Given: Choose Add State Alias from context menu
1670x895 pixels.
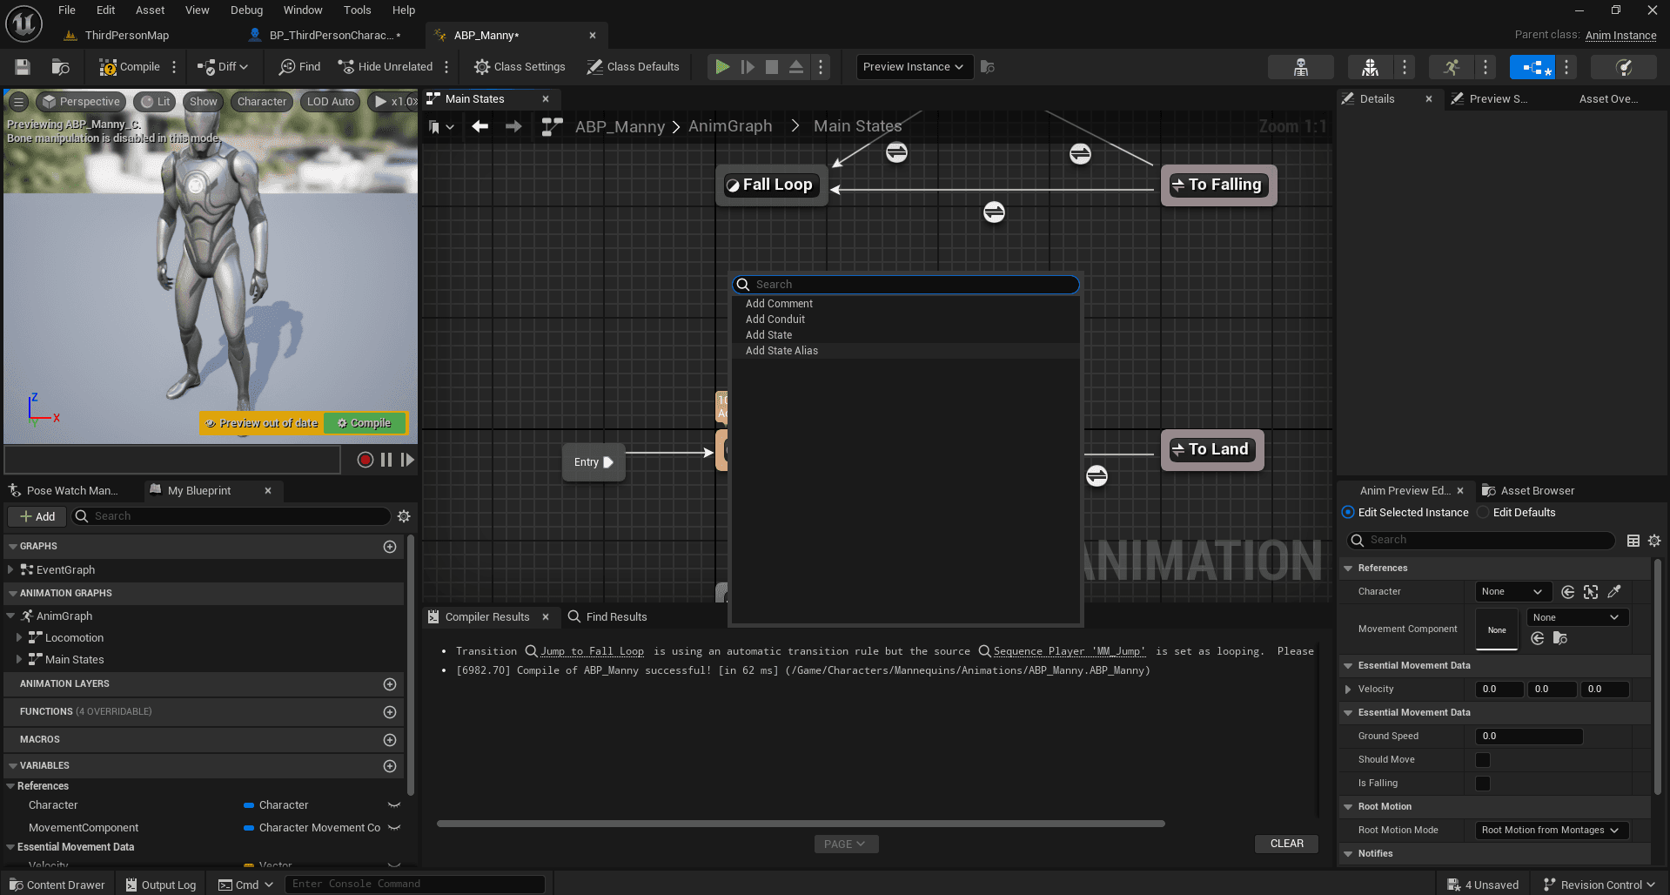Looking at the screenshot, I should (x=905, y=351).
